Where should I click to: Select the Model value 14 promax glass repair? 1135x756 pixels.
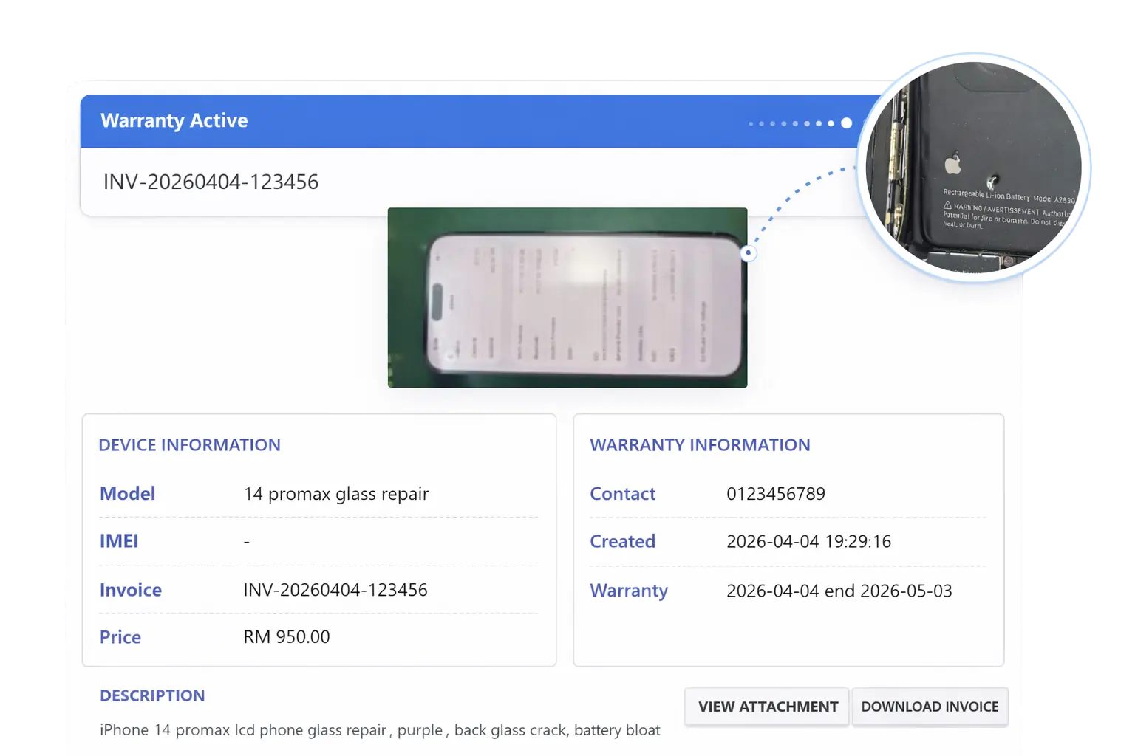336,494
